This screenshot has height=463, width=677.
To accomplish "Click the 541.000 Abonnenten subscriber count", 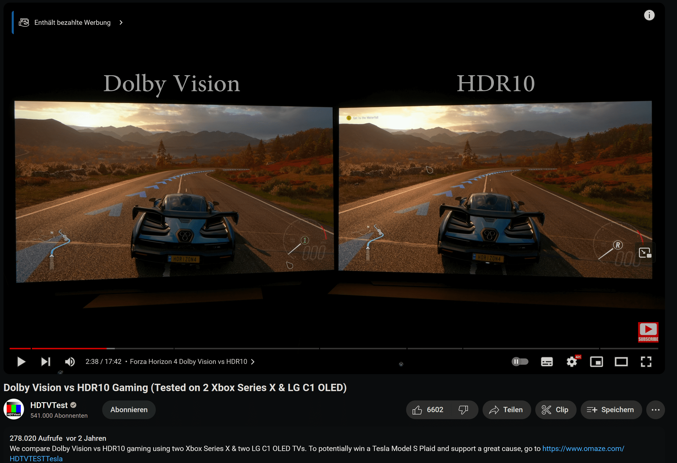I will coord(59,416).
